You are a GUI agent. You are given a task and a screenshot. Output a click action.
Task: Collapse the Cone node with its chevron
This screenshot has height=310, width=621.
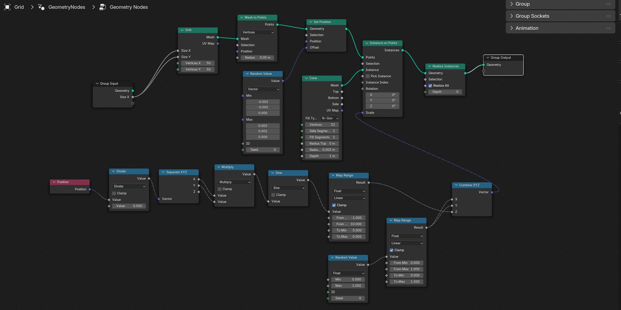tap(306, 78)
